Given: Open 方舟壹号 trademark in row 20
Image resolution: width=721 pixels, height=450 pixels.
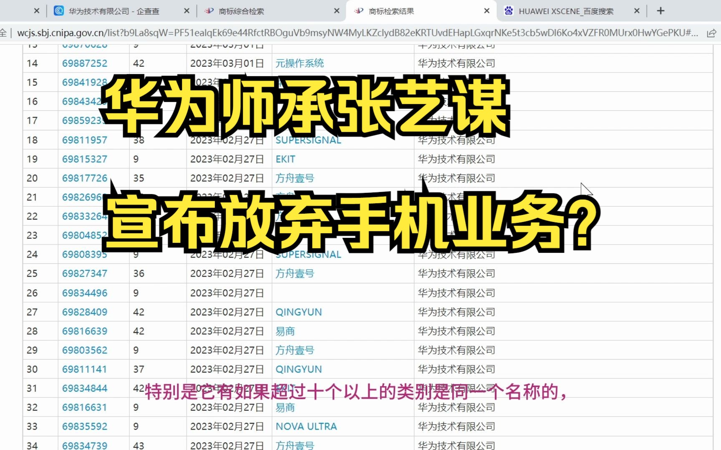Looking at the screenshot, I should pyautogui.click(x=295, y=178).
